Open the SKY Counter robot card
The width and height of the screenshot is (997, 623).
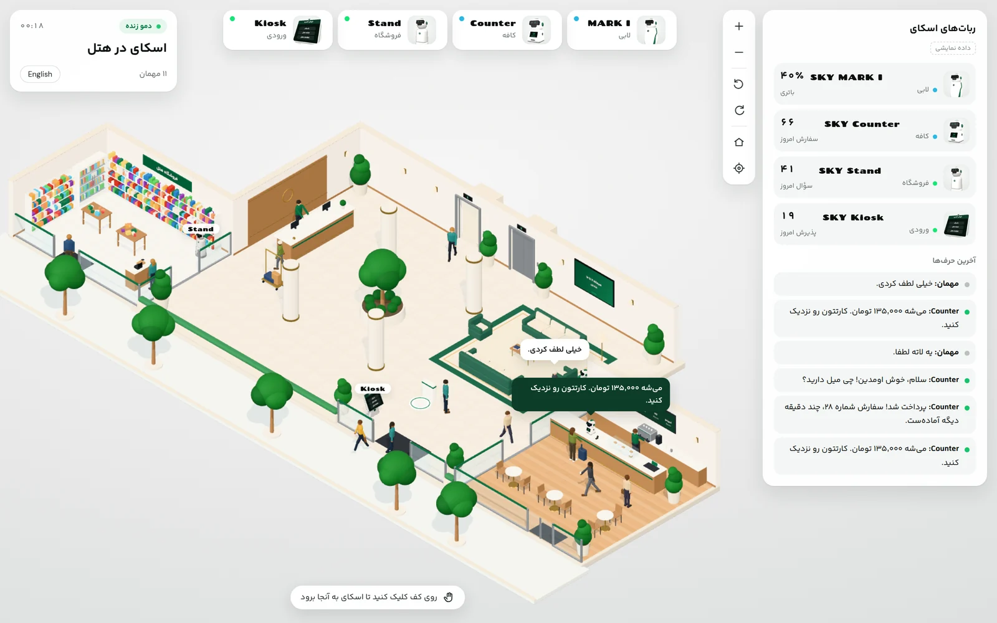pos(875,131)
